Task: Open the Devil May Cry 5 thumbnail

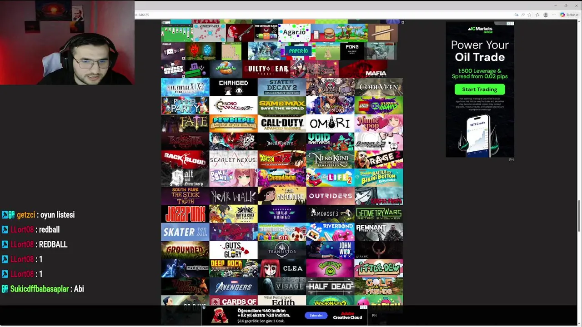Action: (x=282, y=141)
